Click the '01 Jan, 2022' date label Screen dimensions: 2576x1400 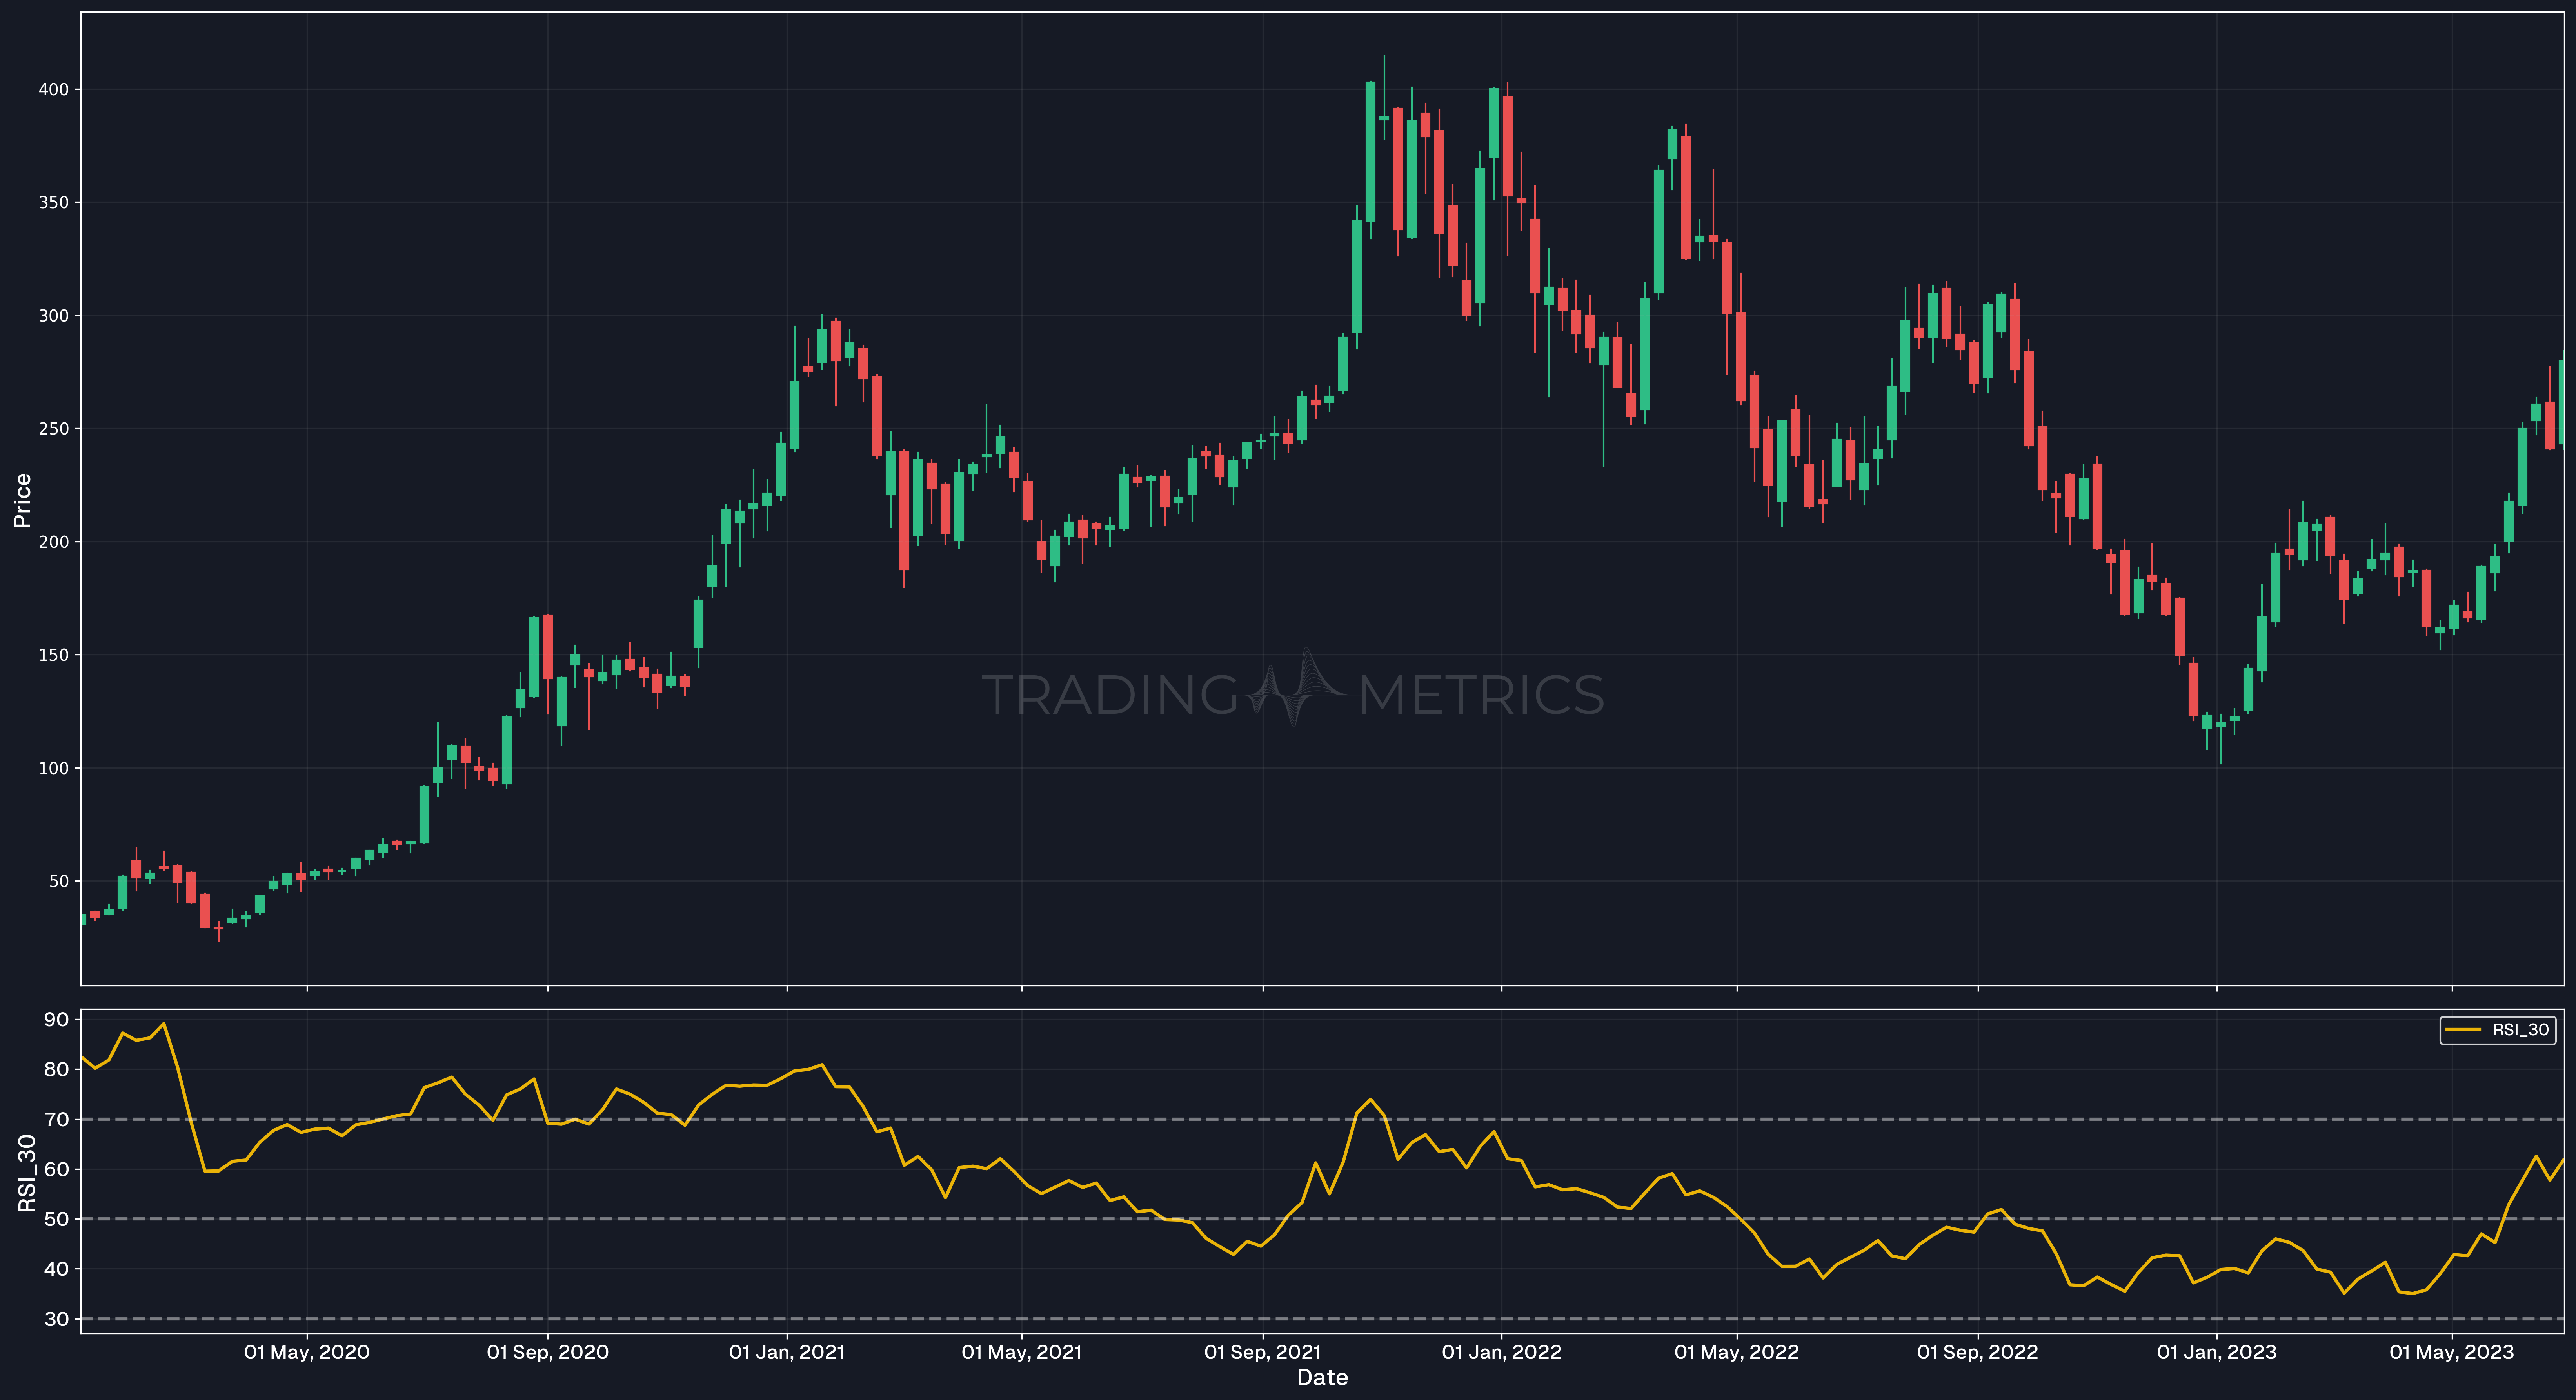pyautogui.click(x=1502, y=1352)
